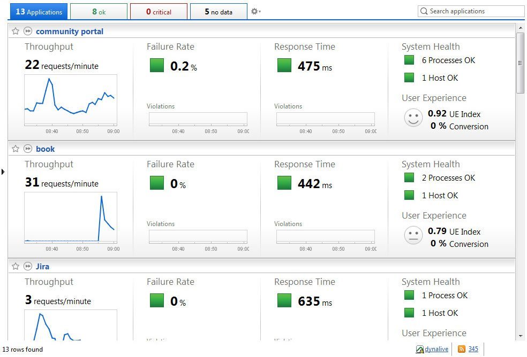Click the 2 Processes OK status square
Screen dimensions: 527x357
[409, 177]
